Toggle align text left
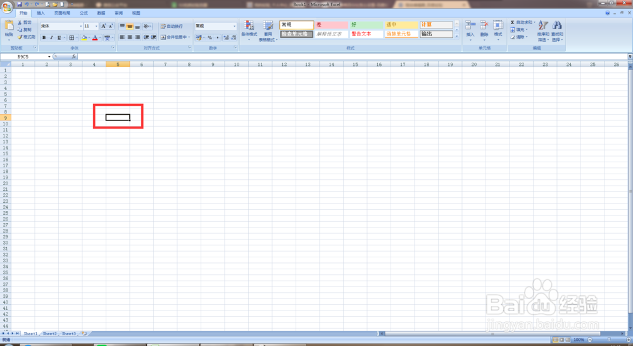 [122, 37]
